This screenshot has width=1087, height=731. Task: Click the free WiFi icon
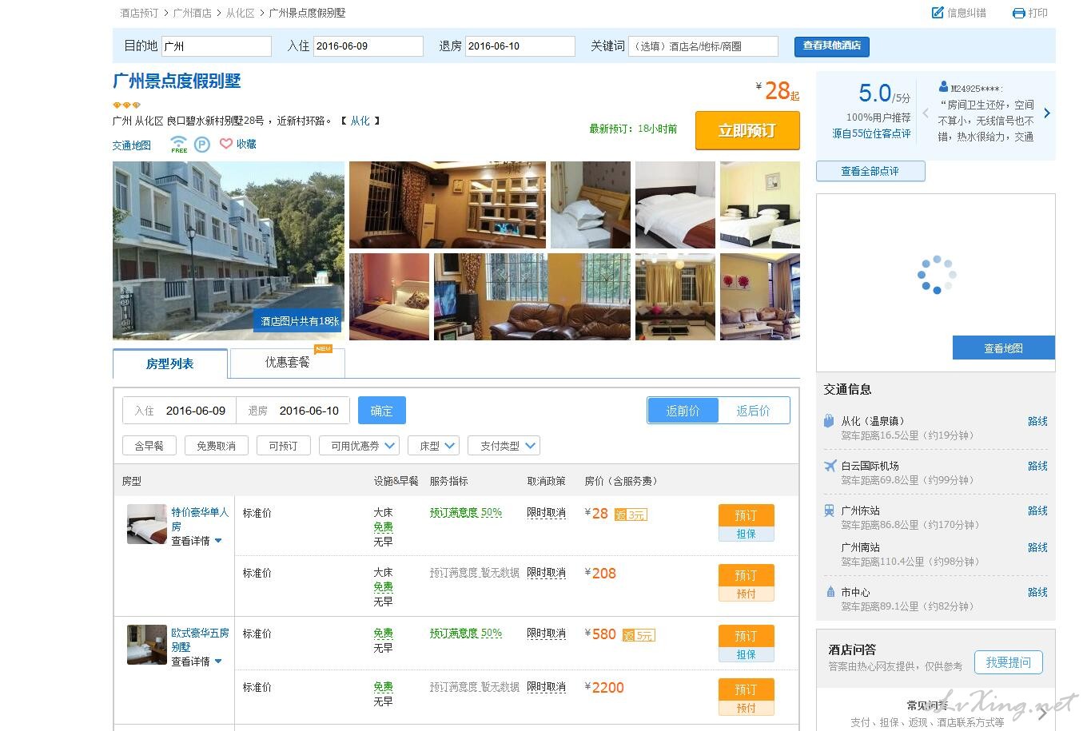pyautogui.click(x=178, y=144)
